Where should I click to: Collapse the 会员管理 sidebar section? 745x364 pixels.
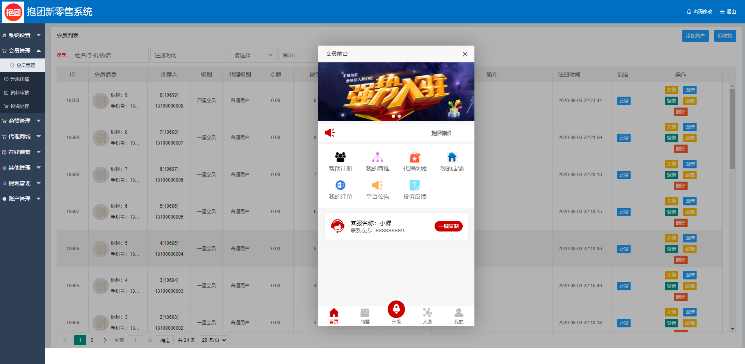point(22,50)
